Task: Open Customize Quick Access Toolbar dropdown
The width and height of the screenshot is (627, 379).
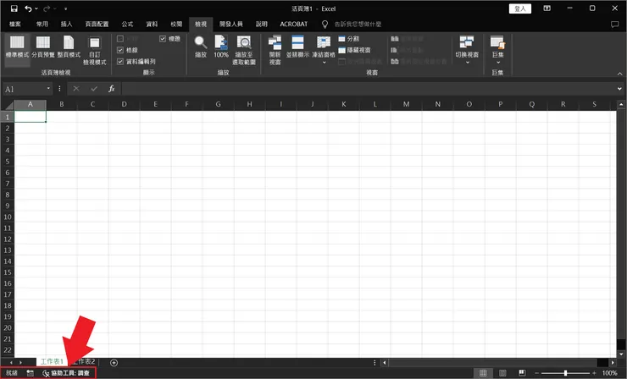Action: coord(65,8)
